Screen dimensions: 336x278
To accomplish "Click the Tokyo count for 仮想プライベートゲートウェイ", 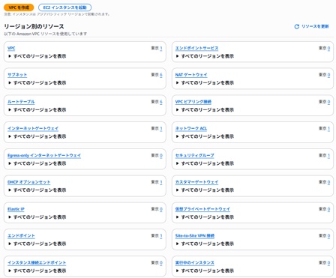I will [328, 209].
